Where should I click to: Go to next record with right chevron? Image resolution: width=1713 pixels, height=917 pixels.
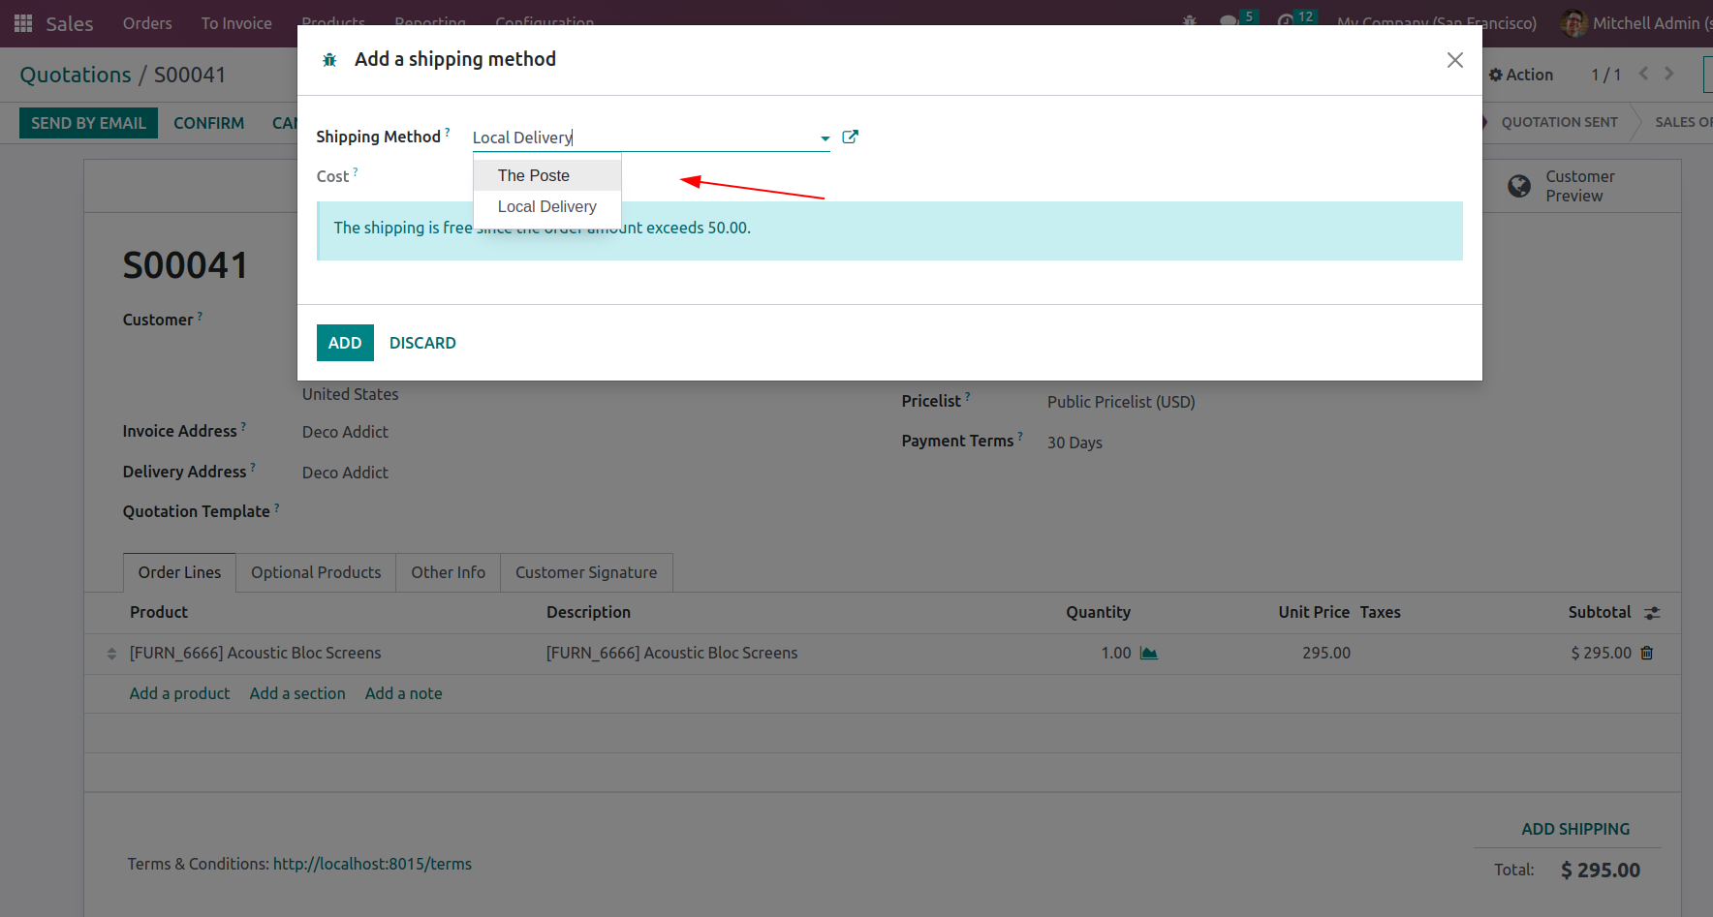(1668, 74)
